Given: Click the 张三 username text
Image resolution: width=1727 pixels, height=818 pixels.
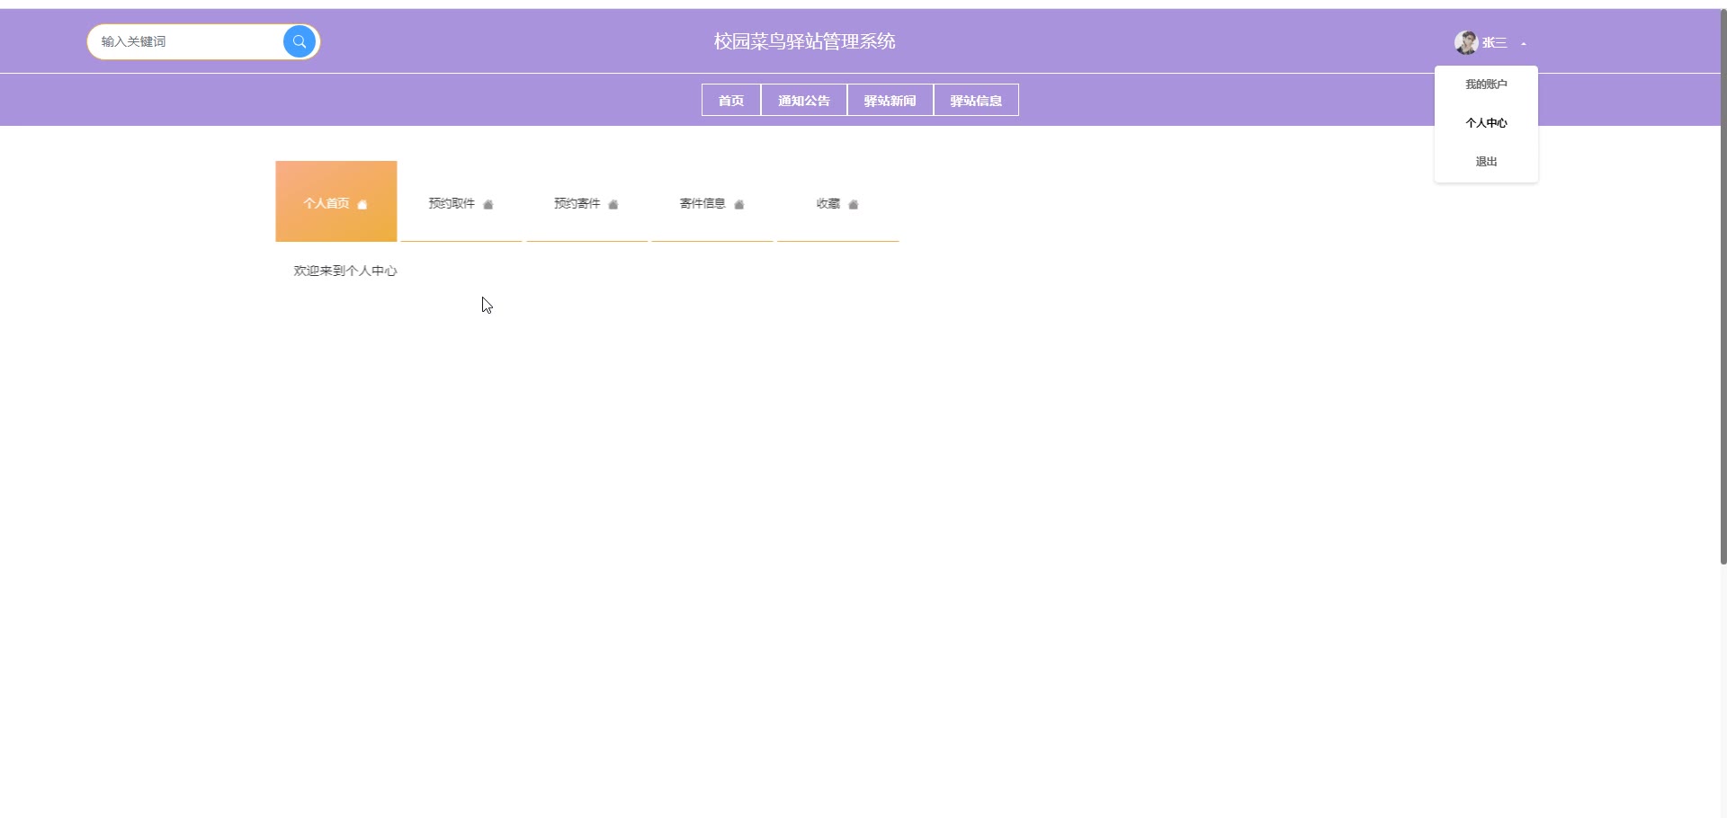Looking at the screenshot, I should coord(1495,43).
